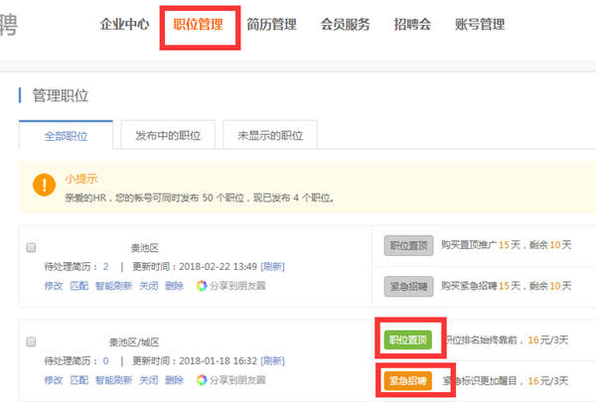Switch to the 未显示的职位 tab
The width and height of the screenshot is (596, 402).
coord(269,136)
